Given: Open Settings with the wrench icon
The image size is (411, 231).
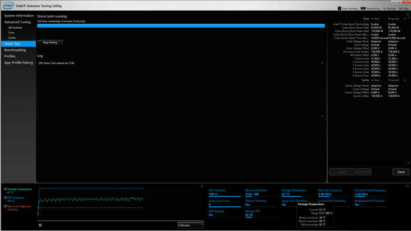Looking at the screenshot, I should [389, 8].
